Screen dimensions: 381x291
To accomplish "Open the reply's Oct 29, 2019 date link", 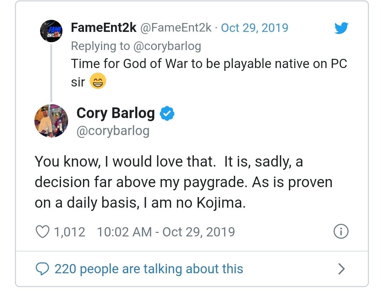I will 254,28.
